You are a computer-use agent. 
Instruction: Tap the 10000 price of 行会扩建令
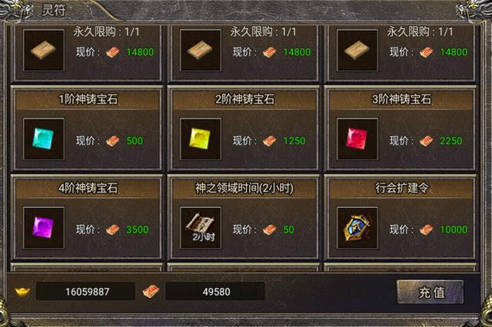(x=454, y=230)
